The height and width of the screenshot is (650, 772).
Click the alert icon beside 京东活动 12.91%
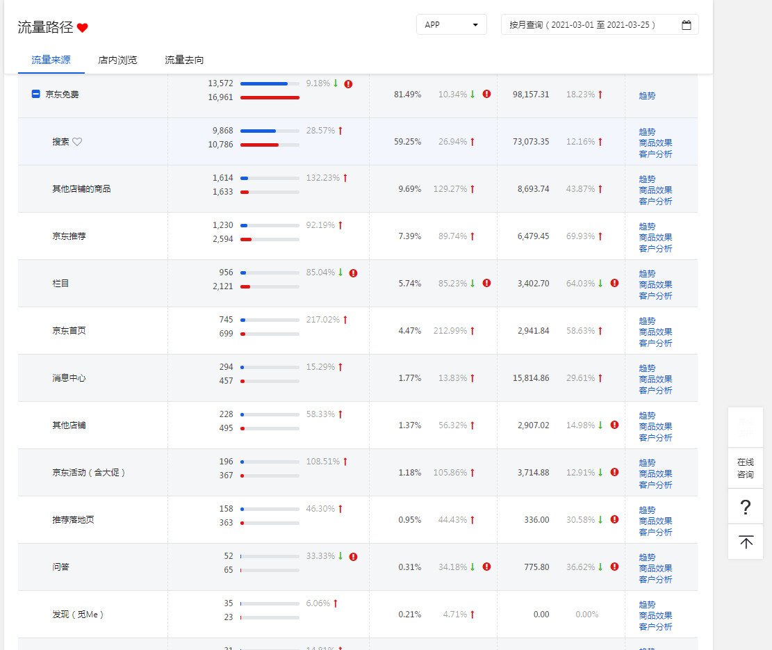(614, 472)
